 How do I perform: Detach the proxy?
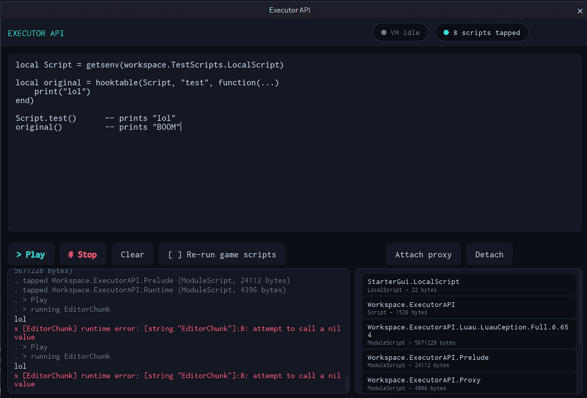(x=490, y=254)
